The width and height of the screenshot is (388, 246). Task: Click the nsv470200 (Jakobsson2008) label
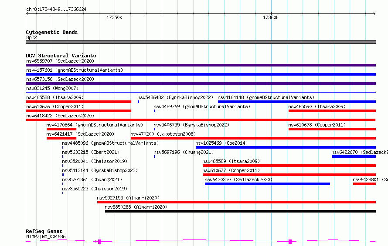(163, 134)
